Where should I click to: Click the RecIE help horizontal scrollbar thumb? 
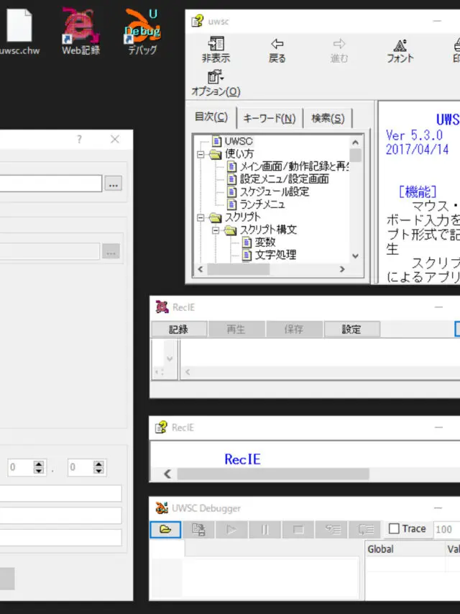click(x=273, y=474)
